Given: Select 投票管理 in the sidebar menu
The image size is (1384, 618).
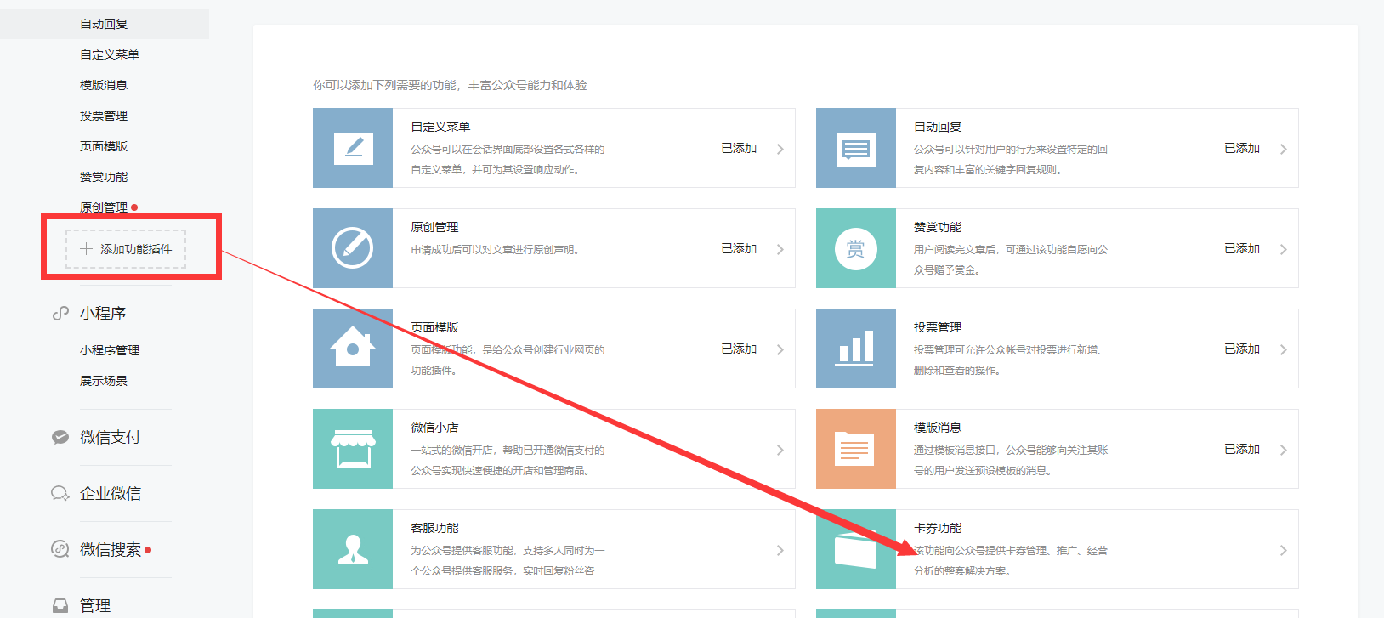Looking at the screenshot, I should click(104, 116).
